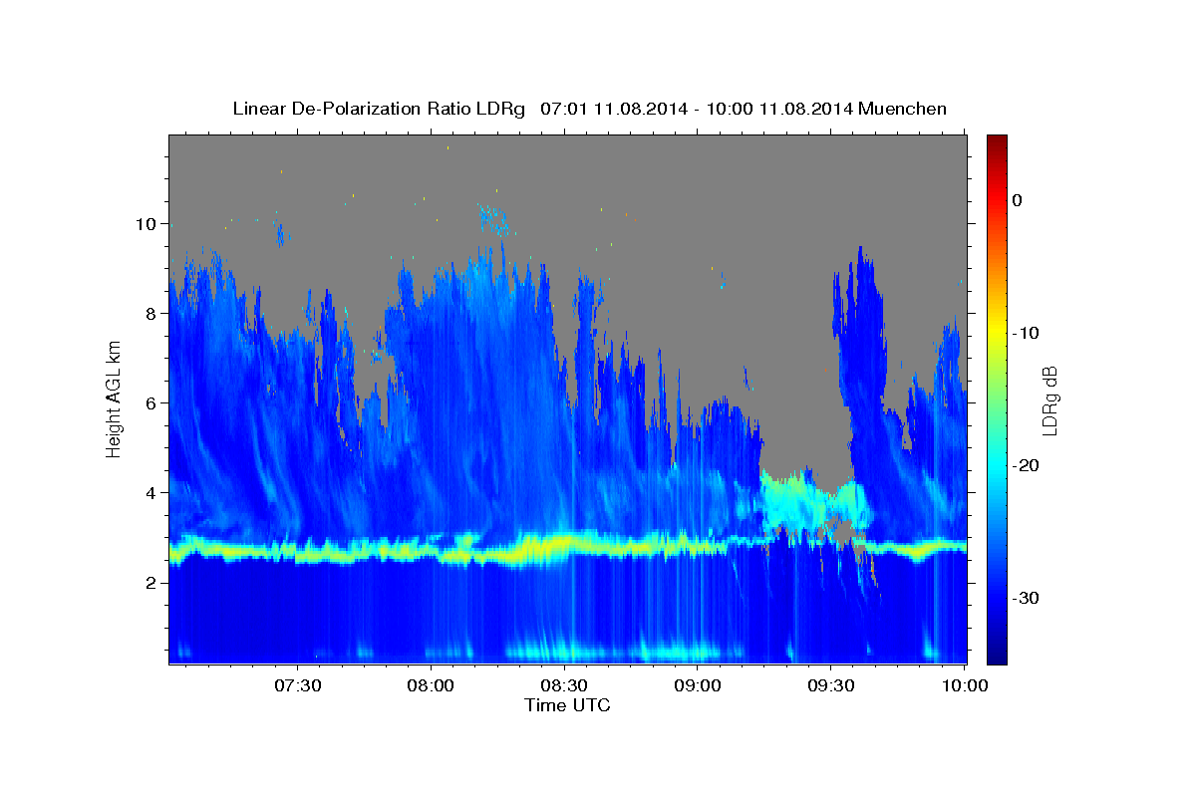The height and width of the screenshot is (797, 1196).
Task: Click the 07:30 time tick label
Action: [x=298, y=685]
